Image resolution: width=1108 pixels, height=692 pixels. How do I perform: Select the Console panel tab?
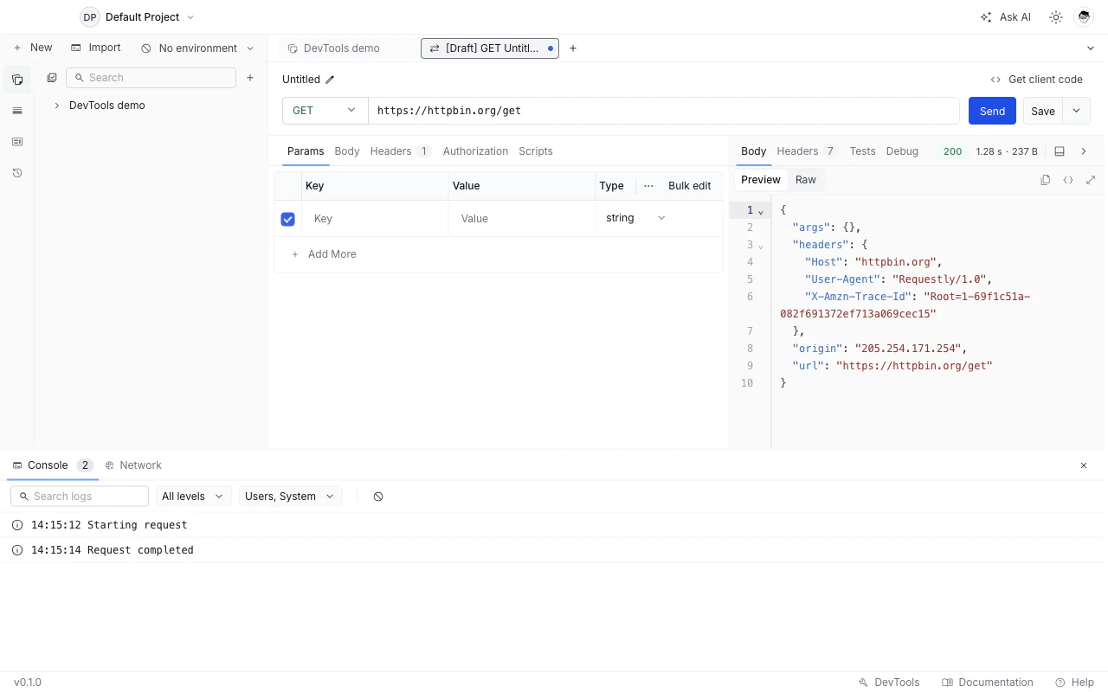(52, 465)
